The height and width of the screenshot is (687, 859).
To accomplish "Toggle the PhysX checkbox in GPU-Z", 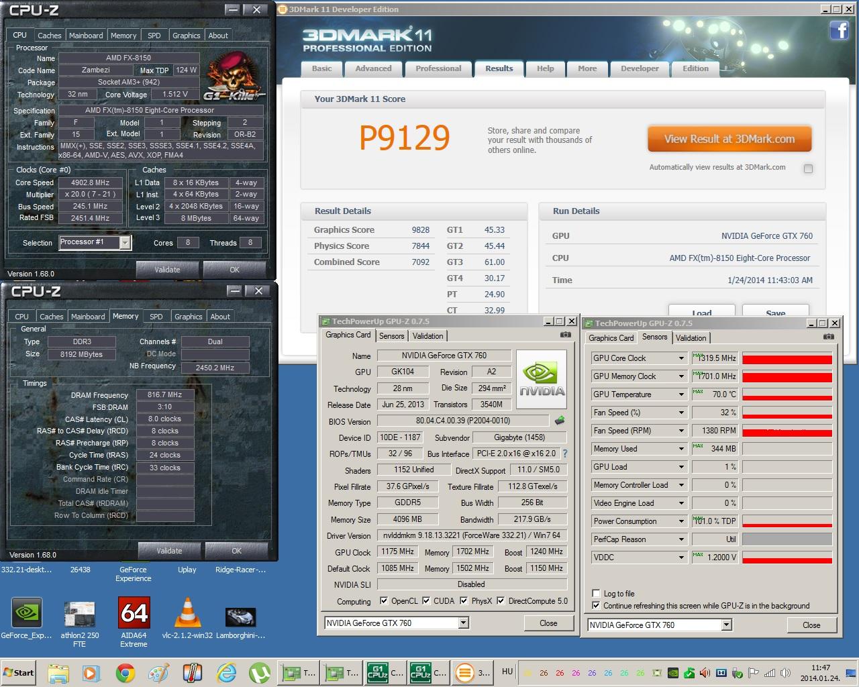I will pos(463,600).
